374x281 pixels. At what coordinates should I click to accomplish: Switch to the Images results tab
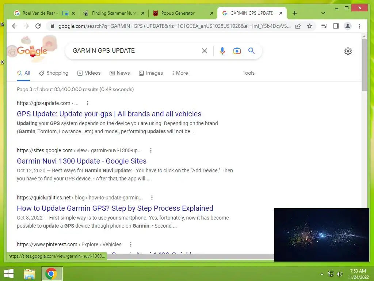[x=151, y=73]
